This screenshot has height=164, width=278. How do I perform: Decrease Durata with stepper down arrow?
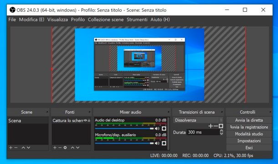(221, 134)
